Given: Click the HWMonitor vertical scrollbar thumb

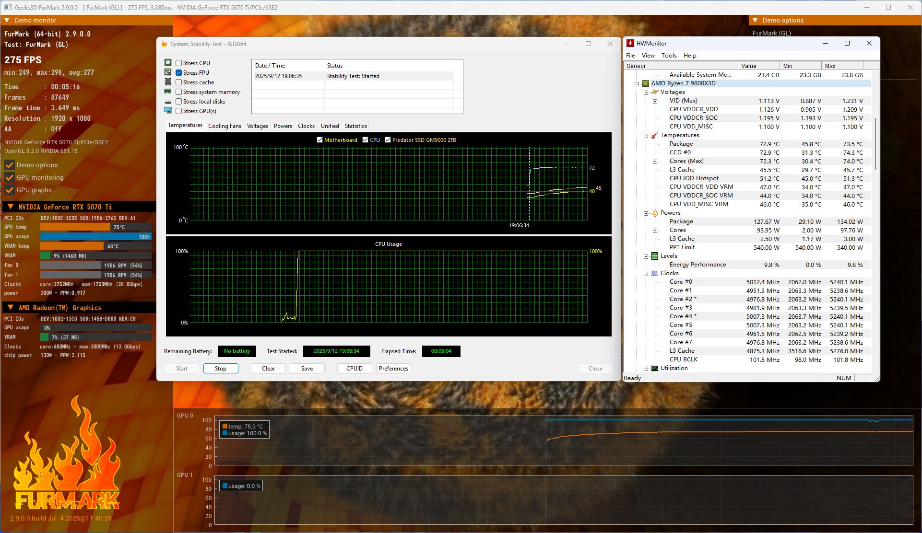Looking at the screenshot, I should click(876, 144).
